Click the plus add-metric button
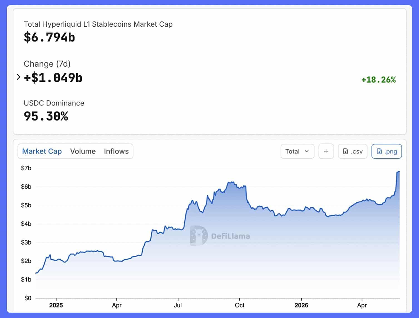Viewport: 419px width, 318px height. click(326, 151)
